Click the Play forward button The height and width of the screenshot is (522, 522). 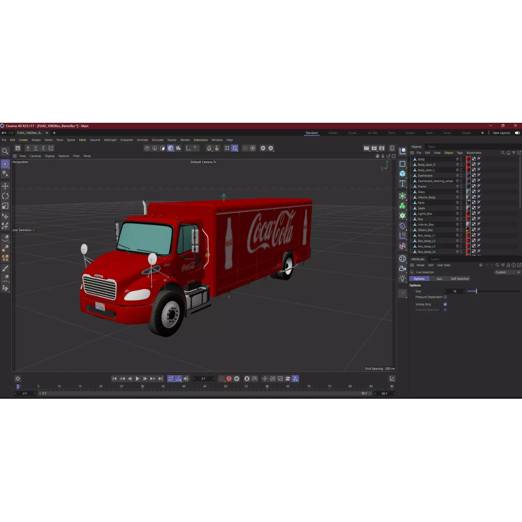(x=137, y=378)
